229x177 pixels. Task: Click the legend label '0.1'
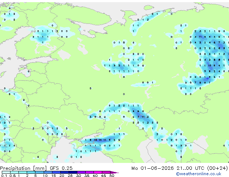(4, 176)
